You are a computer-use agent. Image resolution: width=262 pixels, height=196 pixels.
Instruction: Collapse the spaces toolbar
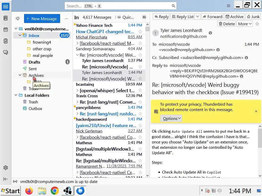pyautogui.click(x=6, y=179)
